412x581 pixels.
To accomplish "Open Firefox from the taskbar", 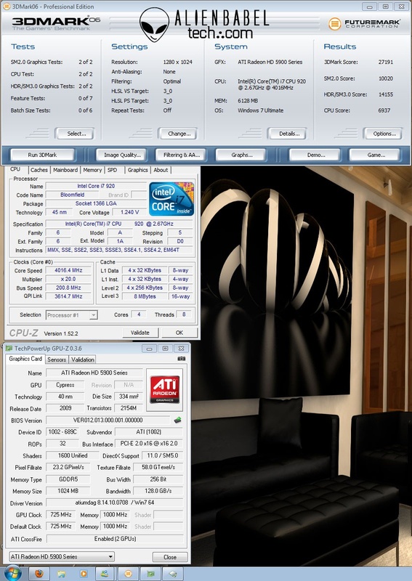I will coord(39,574).
